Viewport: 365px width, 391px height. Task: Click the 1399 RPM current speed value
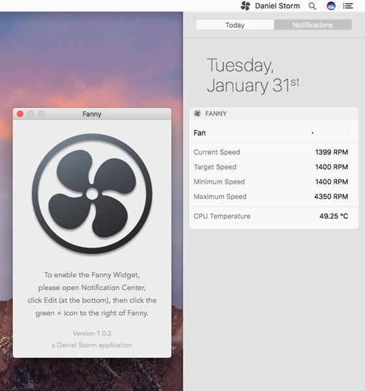(332, 152)
